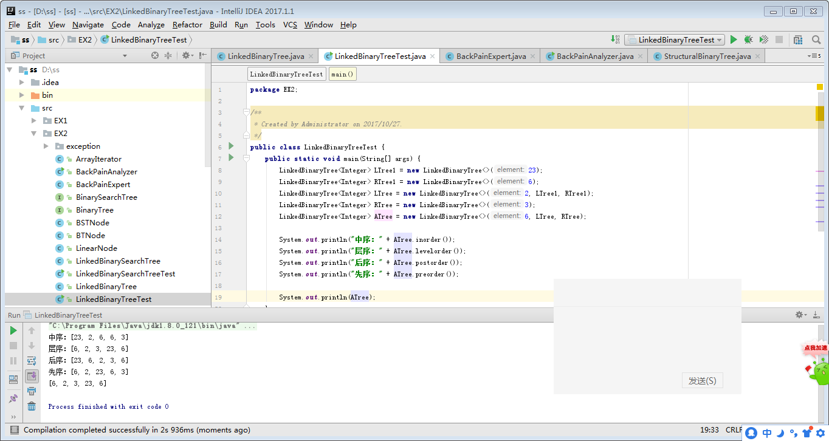Click the tool window quick-access status icon
The image size is (829, 441).
14,430
